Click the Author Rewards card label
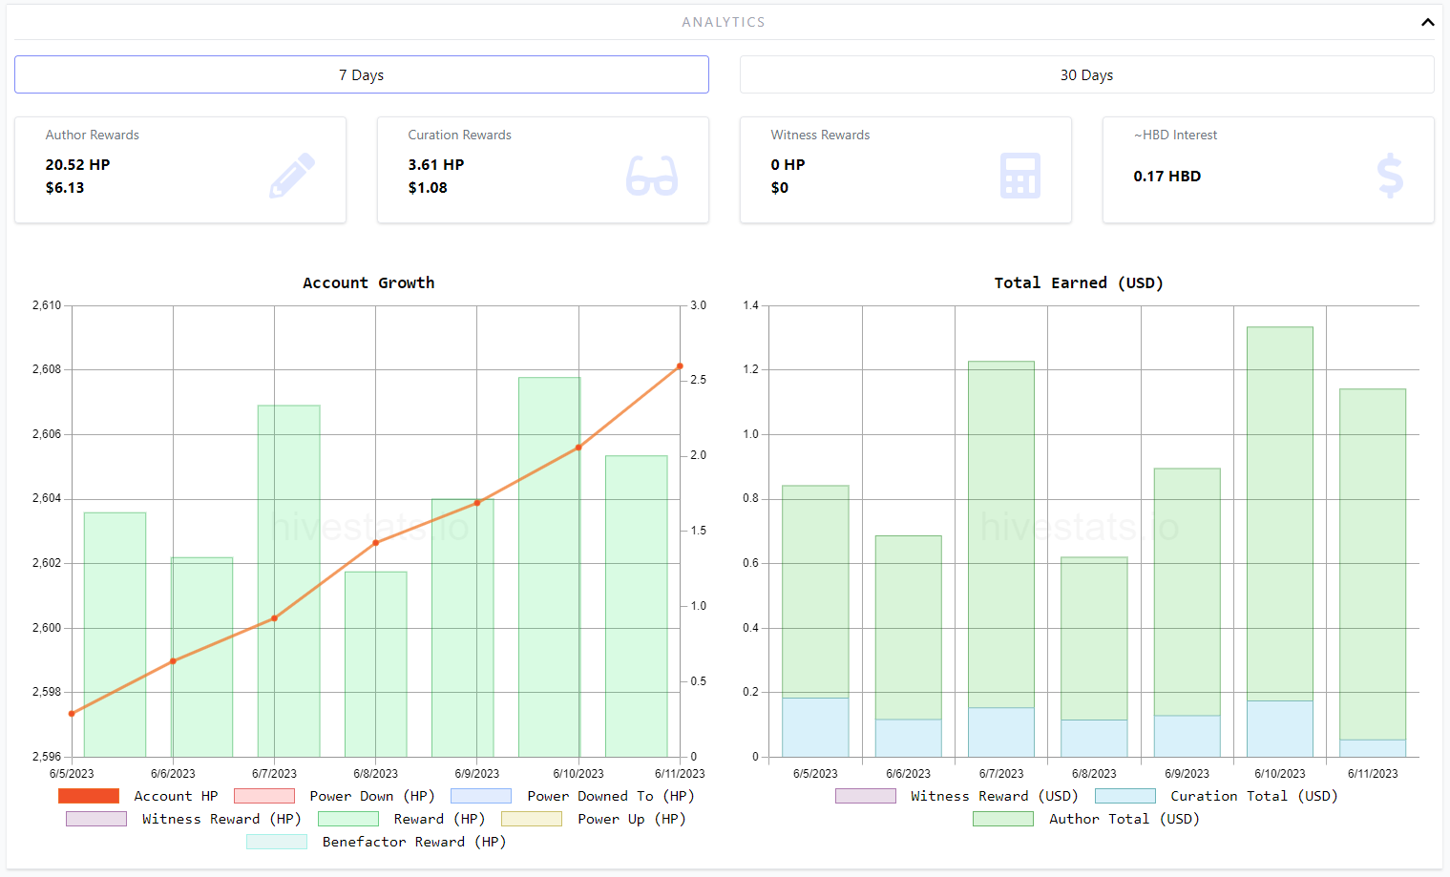Viewport: 1450px width, 877px height. point(93,135)
